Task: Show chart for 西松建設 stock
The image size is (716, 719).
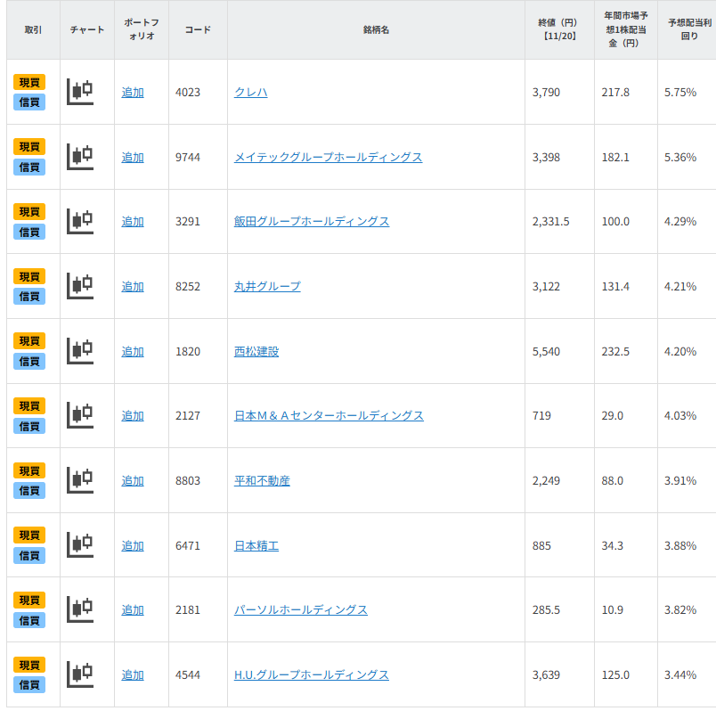Action: [80, 351]
